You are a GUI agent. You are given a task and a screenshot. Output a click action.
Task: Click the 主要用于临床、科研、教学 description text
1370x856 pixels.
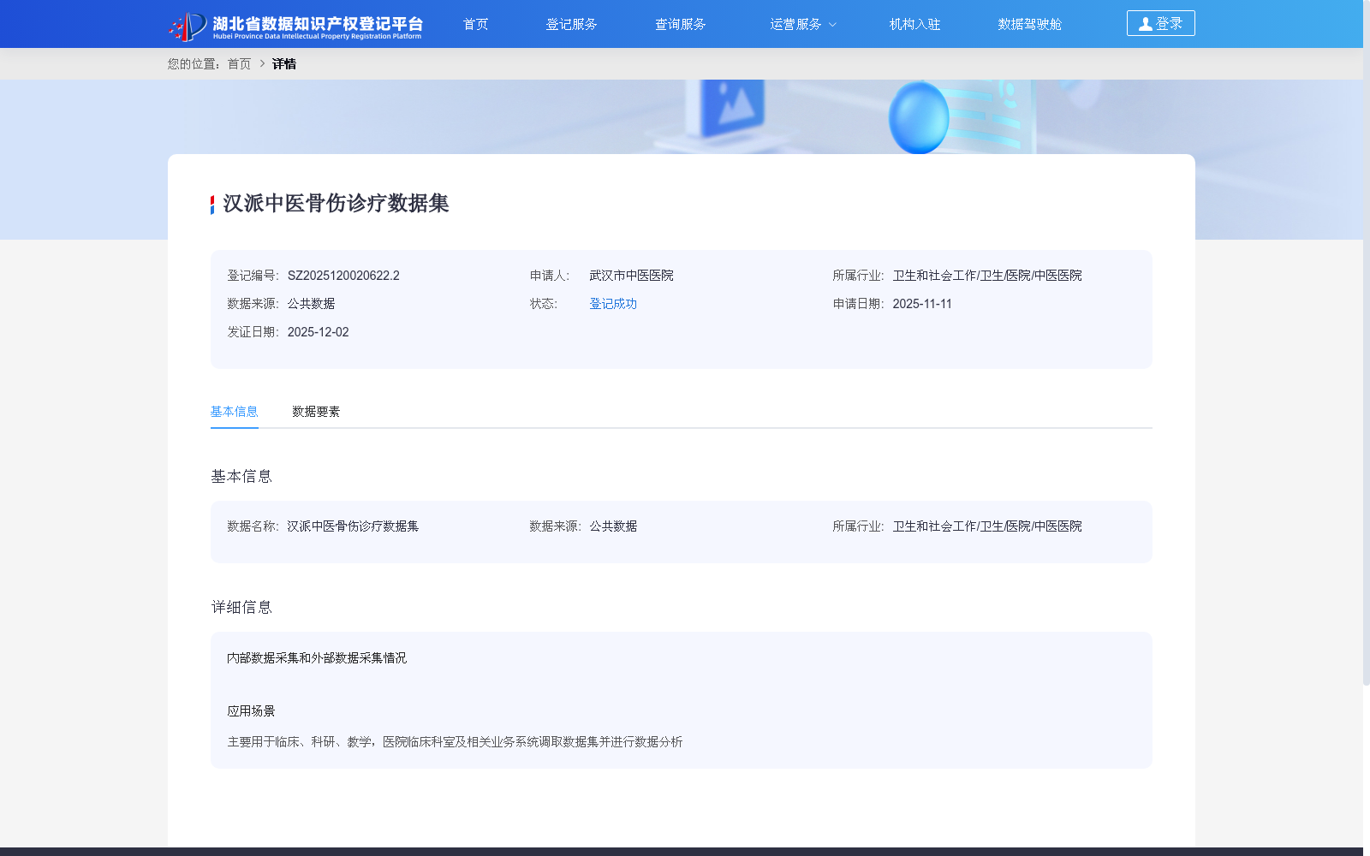455,742
